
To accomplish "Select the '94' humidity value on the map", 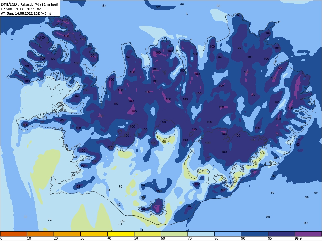I will coord(143,185).
